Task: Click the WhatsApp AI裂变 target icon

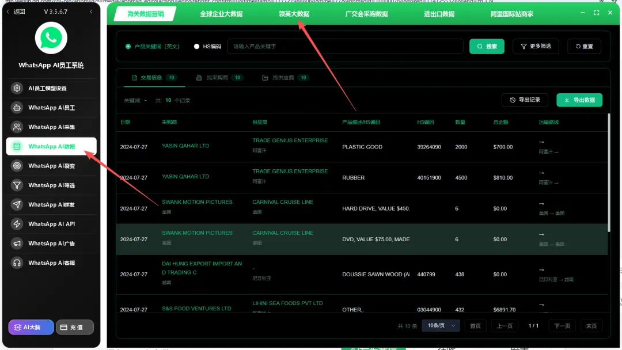Action: click(x=17, y=166)
